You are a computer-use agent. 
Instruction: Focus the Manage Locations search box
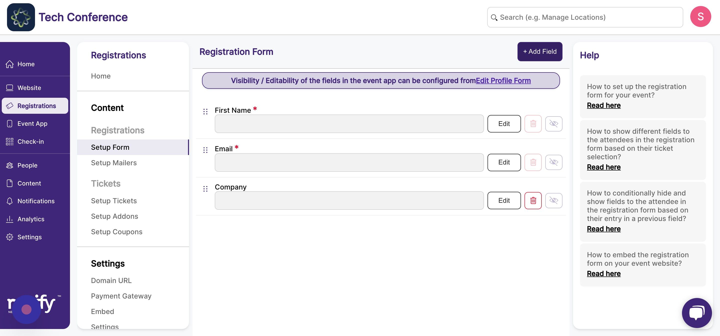[x=585, y=17]
